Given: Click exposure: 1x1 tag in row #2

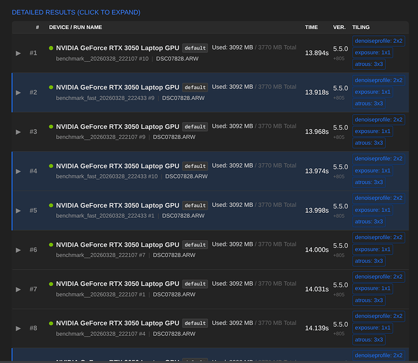Looking at the screenshot, I should 373,92.
